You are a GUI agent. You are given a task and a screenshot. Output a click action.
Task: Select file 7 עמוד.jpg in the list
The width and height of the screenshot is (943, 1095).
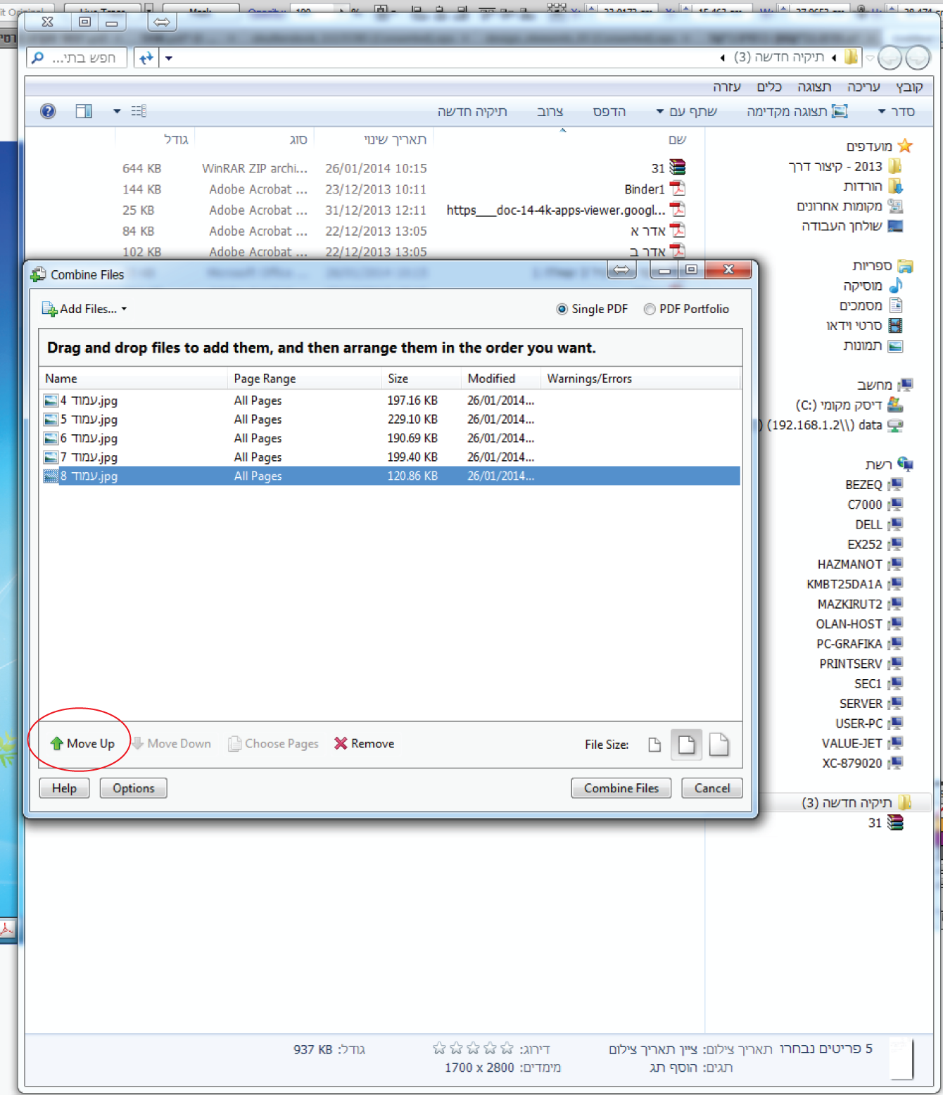click(391, 457)
